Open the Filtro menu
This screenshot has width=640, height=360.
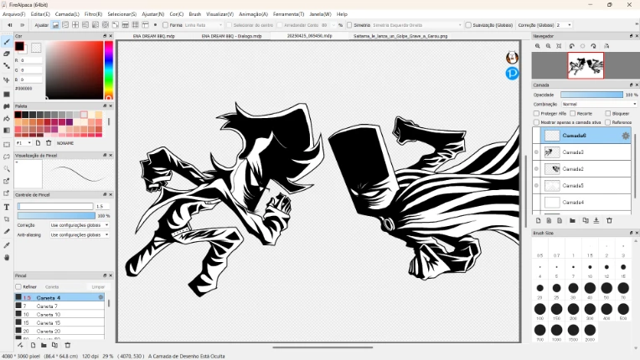pos(93,14)
